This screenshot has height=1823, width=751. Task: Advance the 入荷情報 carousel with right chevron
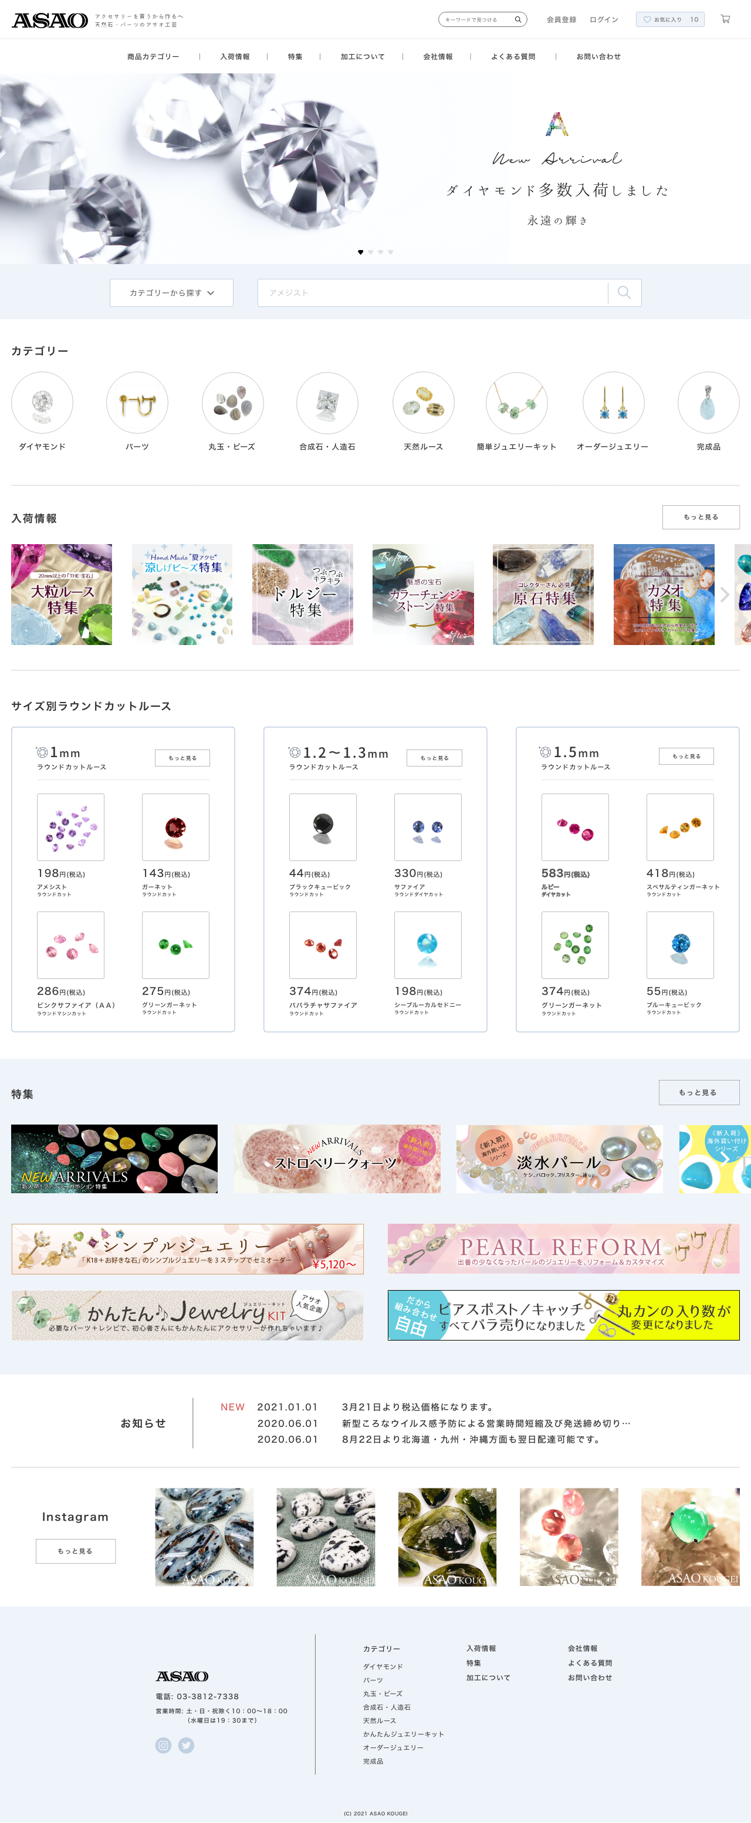(x=725, y=595)
